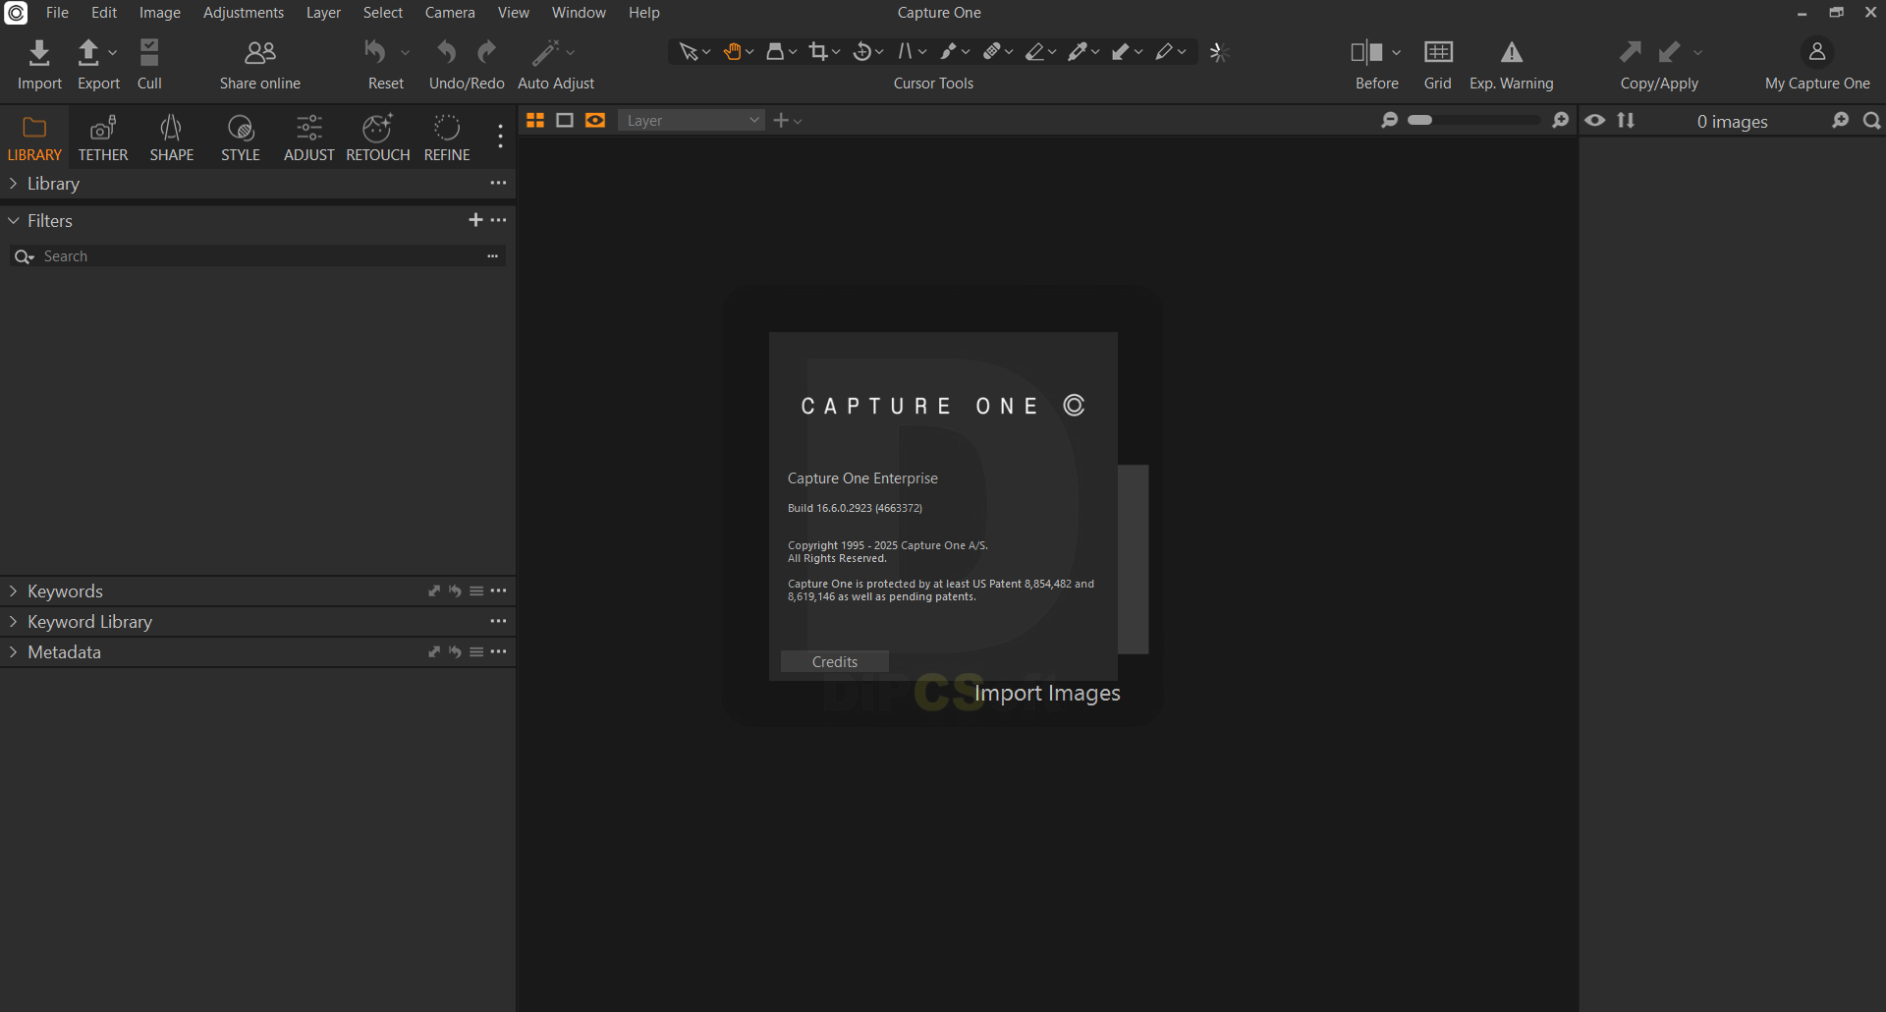Image resolution: width=1886 pixels, height=1012 pixels.
Task: Open the File menu
Action: click(57, 13)
